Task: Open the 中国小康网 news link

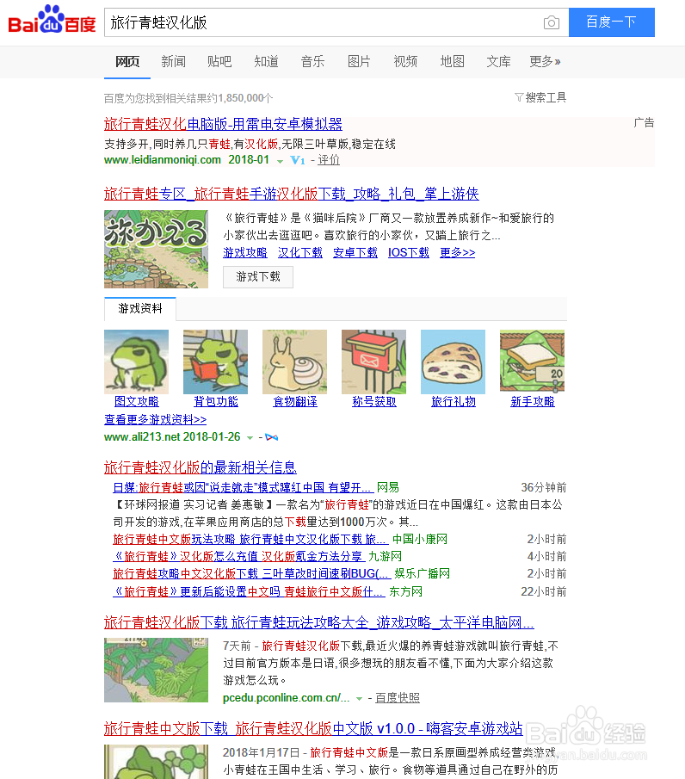Action: [250, 539]
